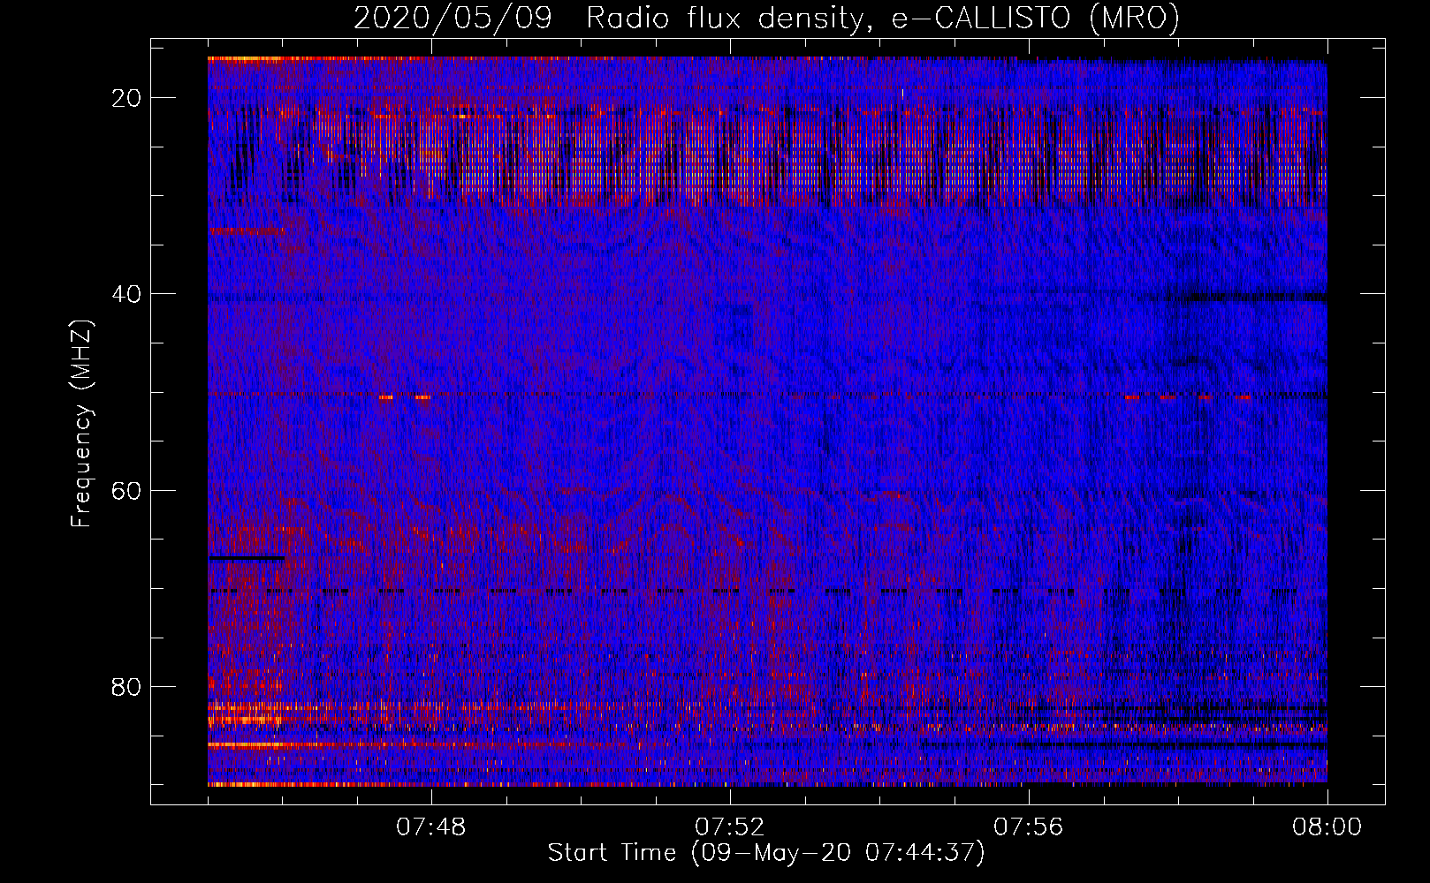Click the Frequency (MHZ) axis label
The height and width of the screenshot is (883, 1430).
pos(81,424)
